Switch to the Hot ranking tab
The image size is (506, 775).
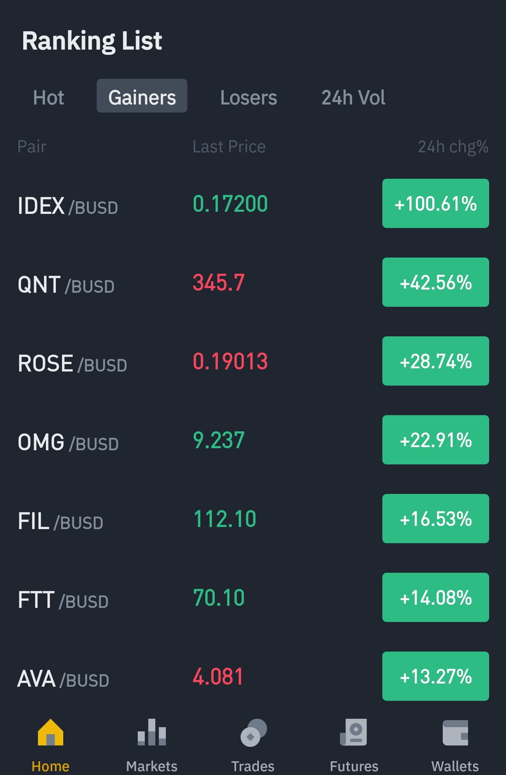pyautogui.click(x=48, y=97)
